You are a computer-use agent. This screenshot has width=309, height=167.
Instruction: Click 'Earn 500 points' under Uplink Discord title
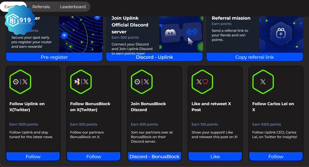coord(125,38)
